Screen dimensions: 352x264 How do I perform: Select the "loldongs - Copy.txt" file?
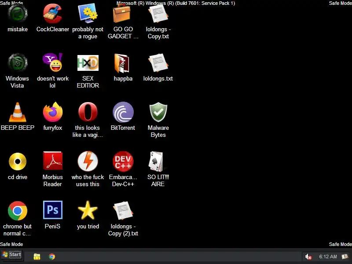[x=158, y=14]
